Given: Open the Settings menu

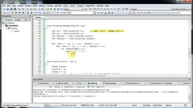Looking at the screenshot, I should [100, 6].
